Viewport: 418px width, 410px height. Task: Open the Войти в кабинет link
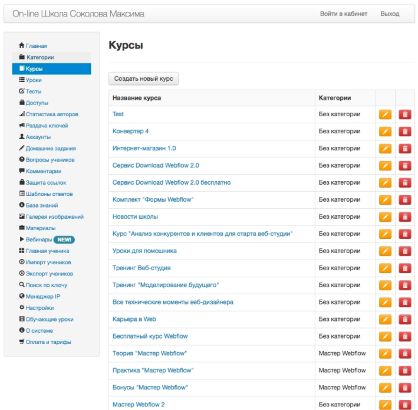pyautogui.click(x=344, y=14)
